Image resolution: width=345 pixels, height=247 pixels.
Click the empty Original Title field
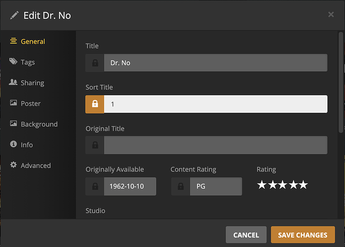(x=215, y=145)
